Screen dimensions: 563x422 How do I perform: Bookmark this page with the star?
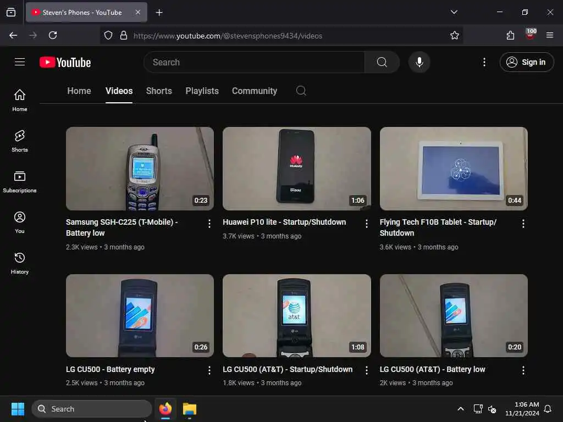point(454,35)
